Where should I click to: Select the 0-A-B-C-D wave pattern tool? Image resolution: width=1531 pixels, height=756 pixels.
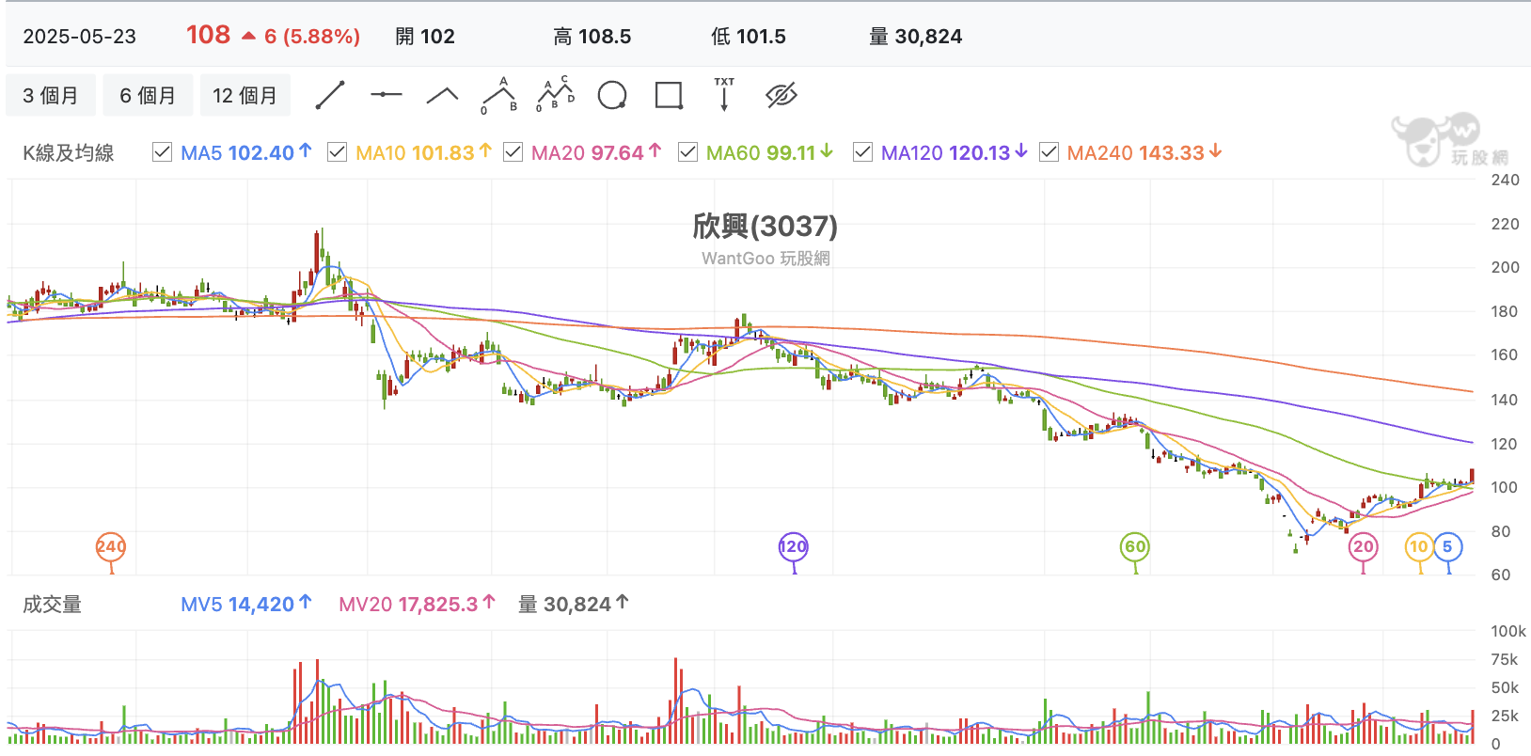tap(556, 95)
